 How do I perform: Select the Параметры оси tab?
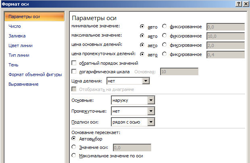pyautogui.click(x=35, y=17)
